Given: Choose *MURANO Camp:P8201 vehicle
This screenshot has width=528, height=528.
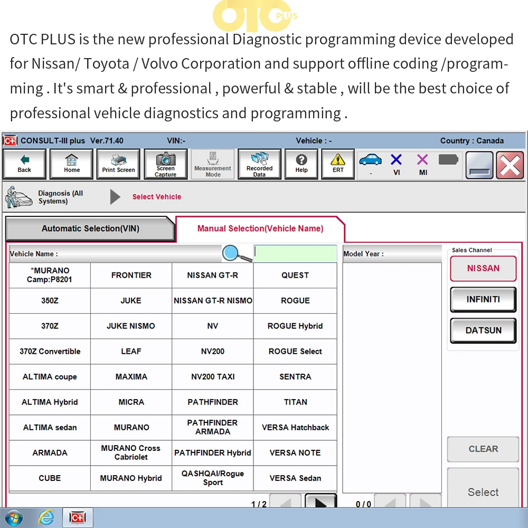Looking at the screenshot, I should coord(50,275).
